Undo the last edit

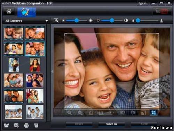(122, 113)
